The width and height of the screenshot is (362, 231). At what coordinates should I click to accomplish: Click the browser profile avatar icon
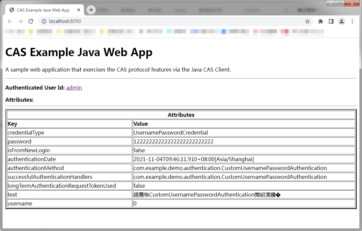[341, 21]
